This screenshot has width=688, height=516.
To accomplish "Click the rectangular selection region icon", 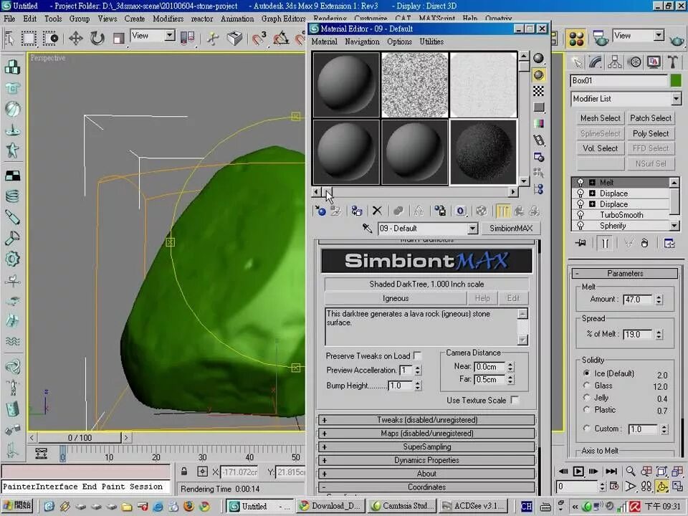I will pyautogui.click(x=29, y=38).
